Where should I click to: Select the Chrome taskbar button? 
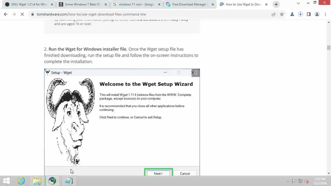coord(52,181)
